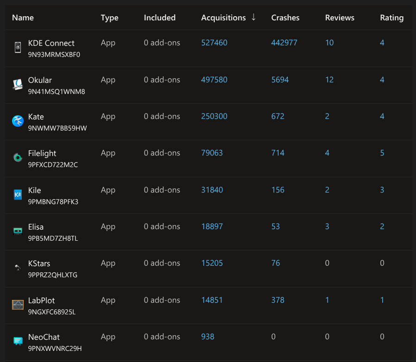
Task: Open KStars crashes 76
Action: pos(275,263)
